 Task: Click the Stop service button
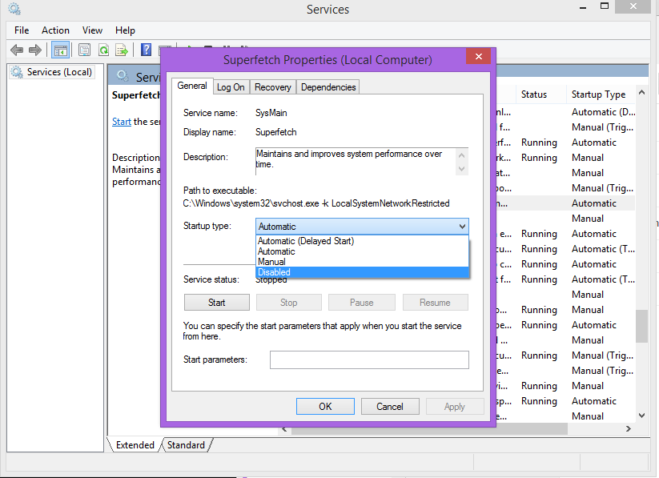pos(289,303)
